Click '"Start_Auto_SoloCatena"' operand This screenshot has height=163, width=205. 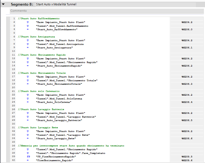click(x=54, y=102)
